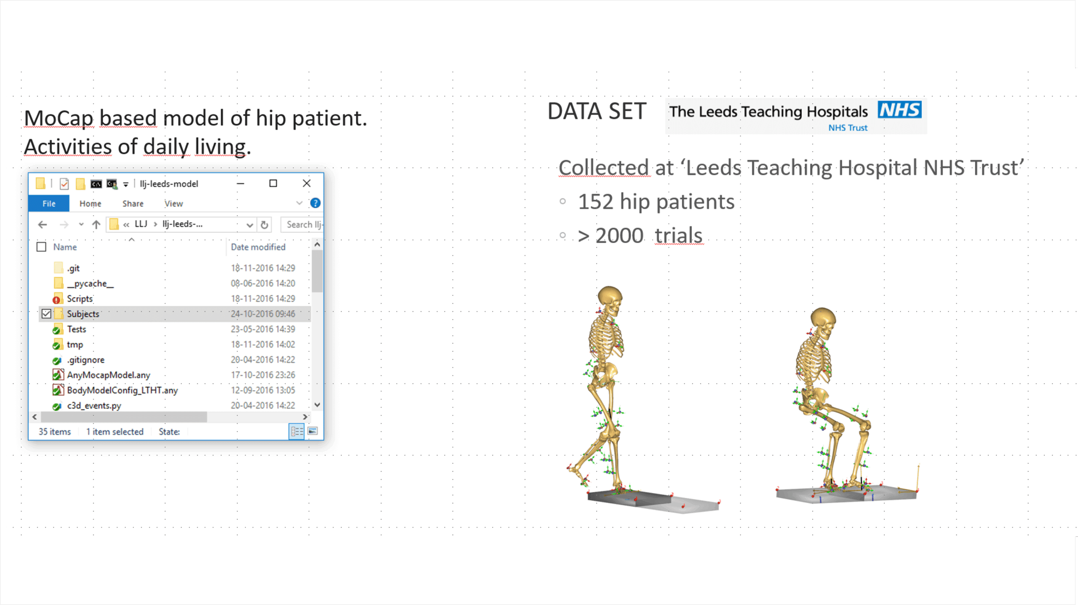Screen dimensions: 1078x605
Task: Open the admin command prompt toolbar icon
Action: (112, 184)
